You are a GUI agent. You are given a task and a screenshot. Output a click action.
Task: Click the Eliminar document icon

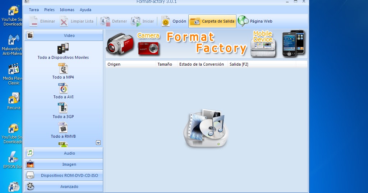point(33,21)
